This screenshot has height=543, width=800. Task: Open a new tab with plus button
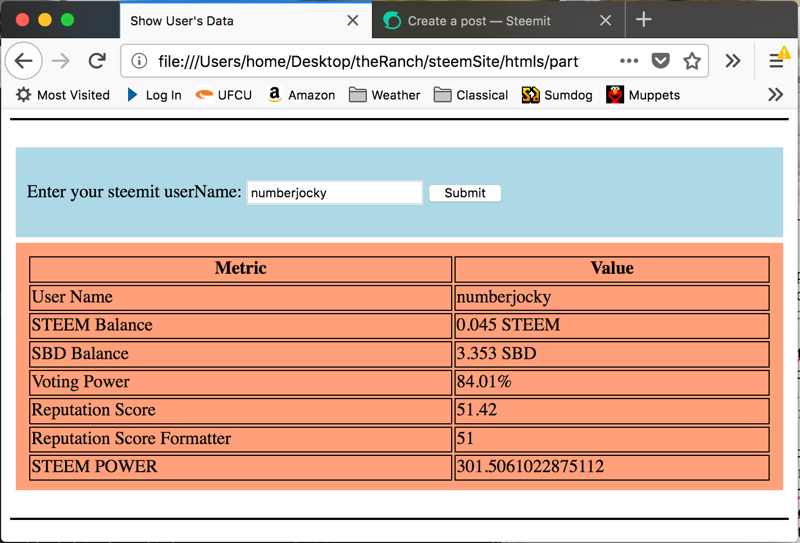point(644,20)
